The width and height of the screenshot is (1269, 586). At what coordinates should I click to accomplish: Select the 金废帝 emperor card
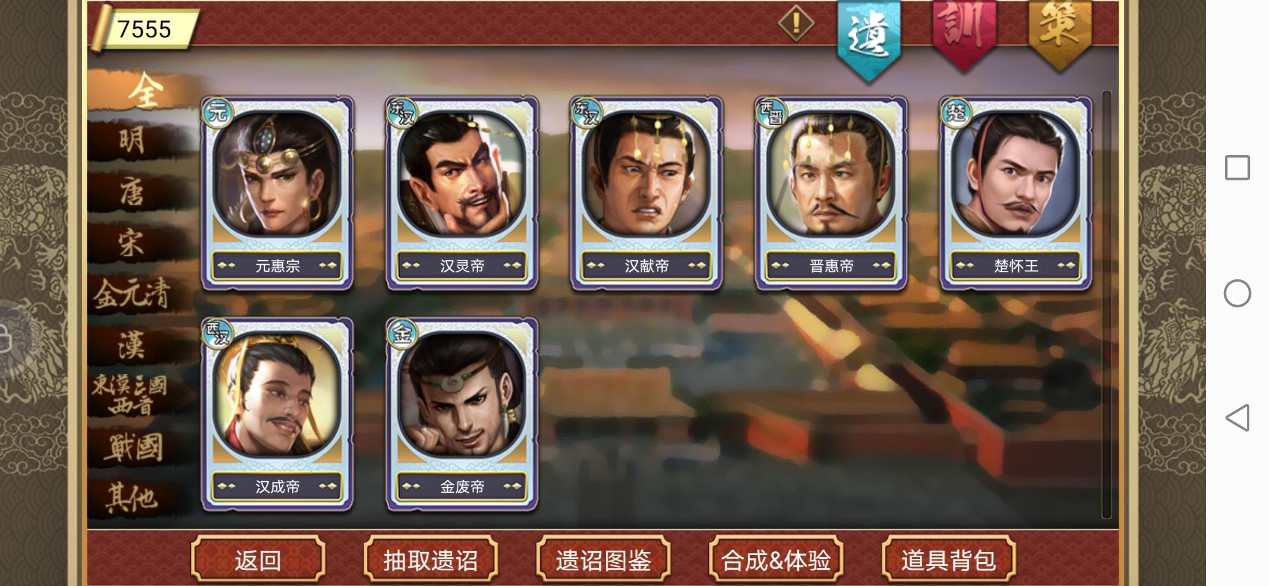click(x=462, y=414)
